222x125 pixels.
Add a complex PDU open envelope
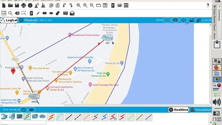(x=72, y=13)
